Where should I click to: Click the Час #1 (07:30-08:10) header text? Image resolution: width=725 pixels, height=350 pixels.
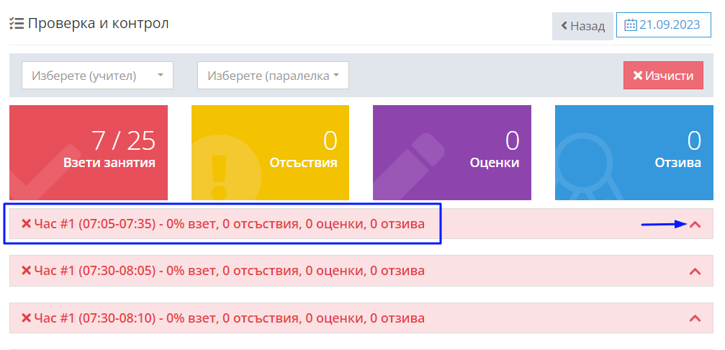(x=229, y=318)
